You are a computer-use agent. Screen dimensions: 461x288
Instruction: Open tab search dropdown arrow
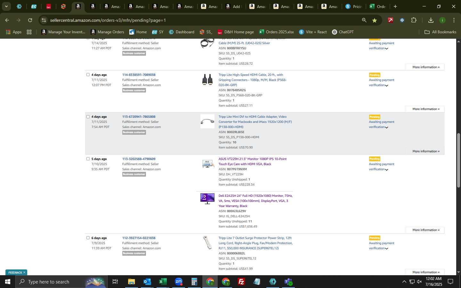(6, 6)
